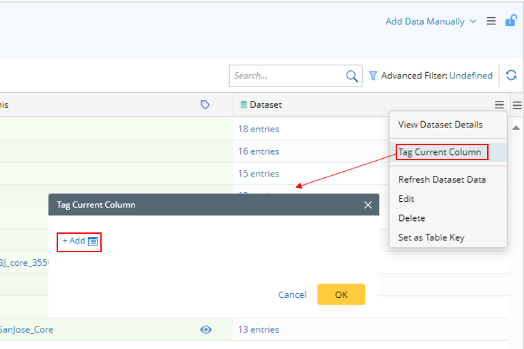Click the tag icon in the column header
This screenshot has width=524, height=349.
click(x=205, y=104)
